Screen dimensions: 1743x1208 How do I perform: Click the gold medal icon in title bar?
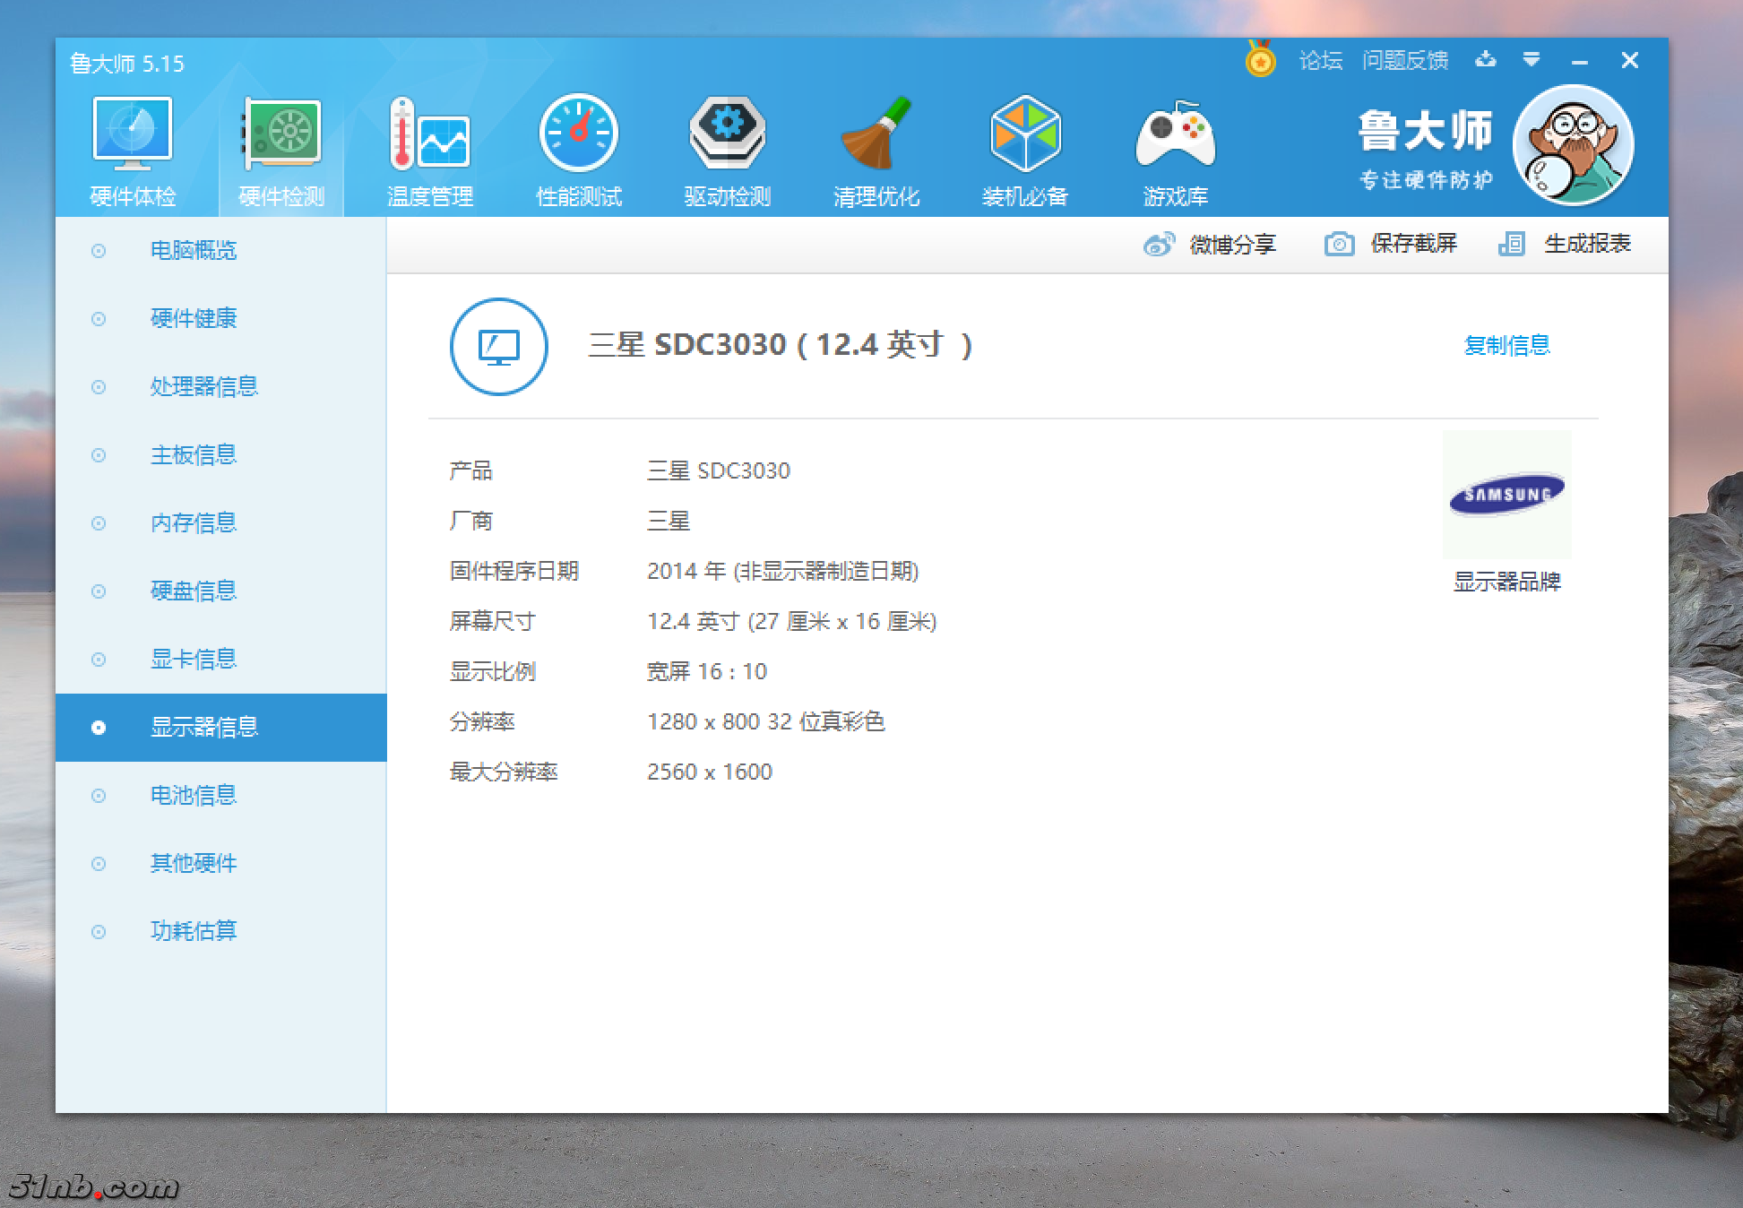pyautogui.click(x=1261, y=60)
